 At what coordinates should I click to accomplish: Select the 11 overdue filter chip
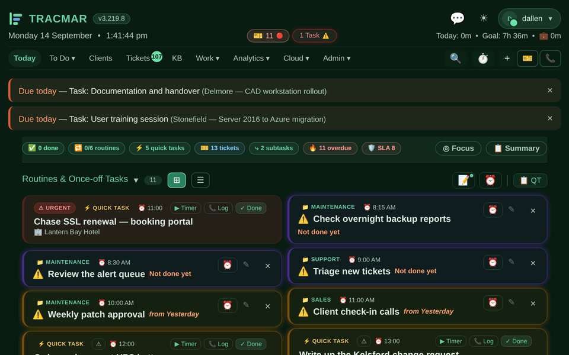pyautogui.click(x=330, y=148)
